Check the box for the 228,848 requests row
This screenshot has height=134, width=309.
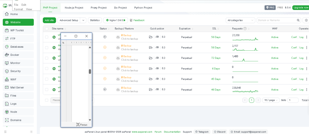(46, 89)
